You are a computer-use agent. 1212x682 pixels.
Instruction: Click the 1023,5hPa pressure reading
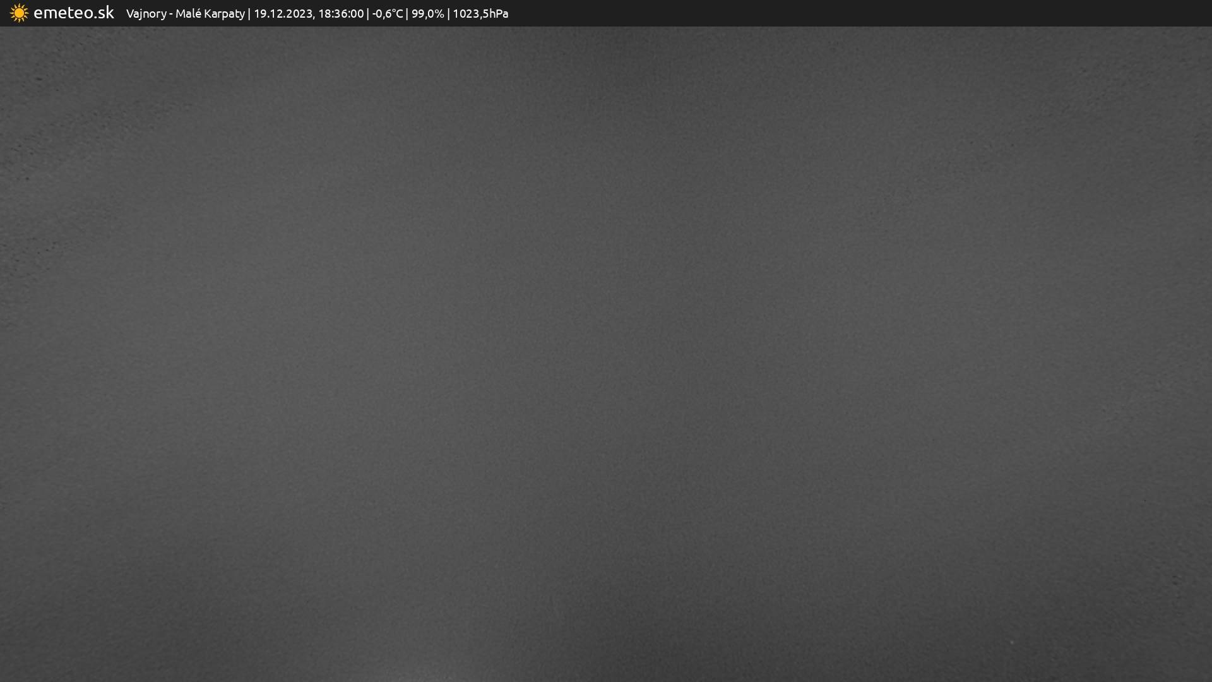pyautogui.click(x=480, y=13)
